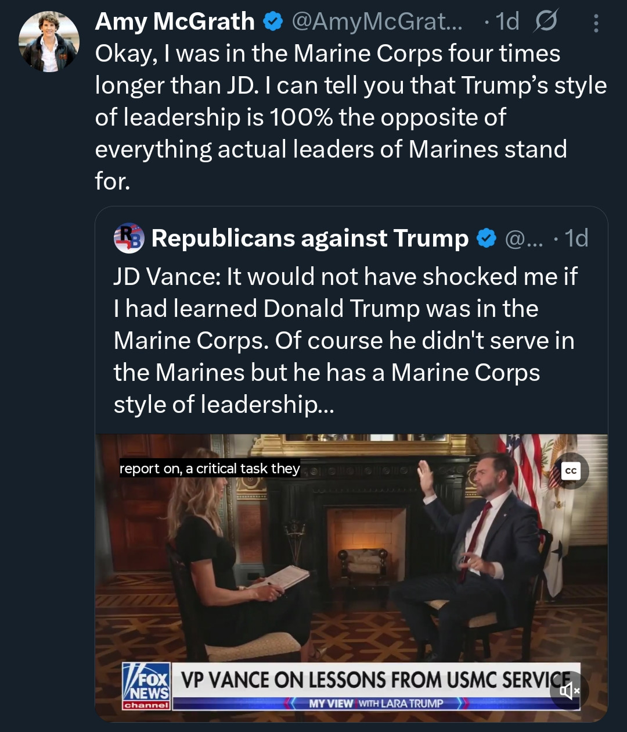Open the @AmyMcGrat... handle link
The image size is (627, 732).
click(x=377, y=22)
